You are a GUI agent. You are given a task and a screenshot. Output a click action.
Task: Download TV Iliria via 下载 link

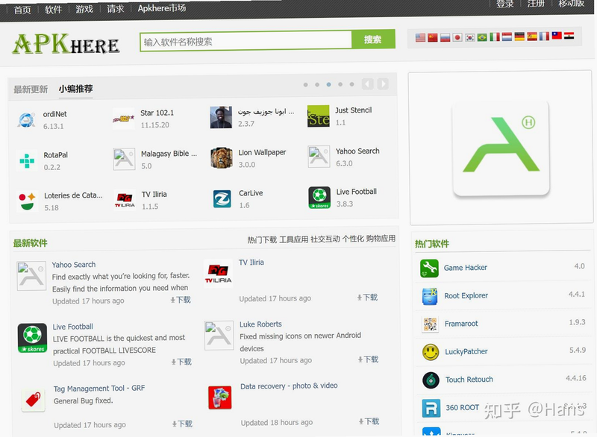pos(367,298)
